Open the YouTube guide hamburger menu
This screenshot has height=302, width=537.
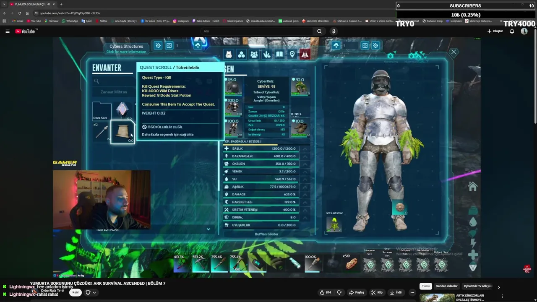[7, 31]
